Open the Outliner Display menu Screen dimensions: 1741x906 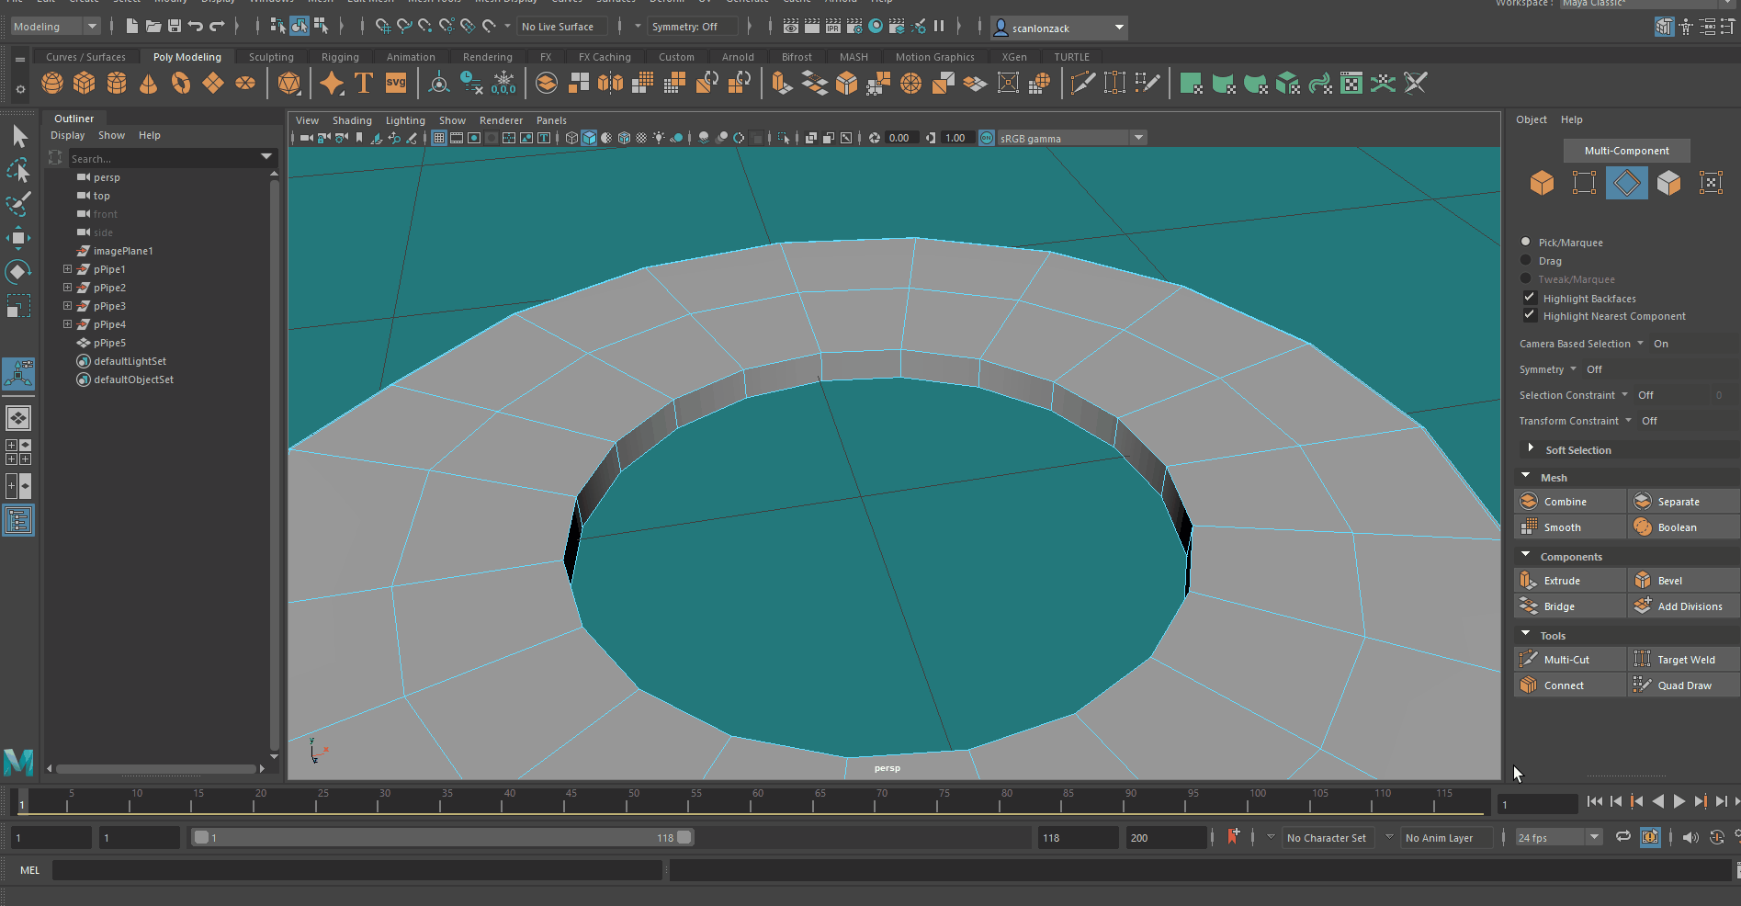pos(67,135)
